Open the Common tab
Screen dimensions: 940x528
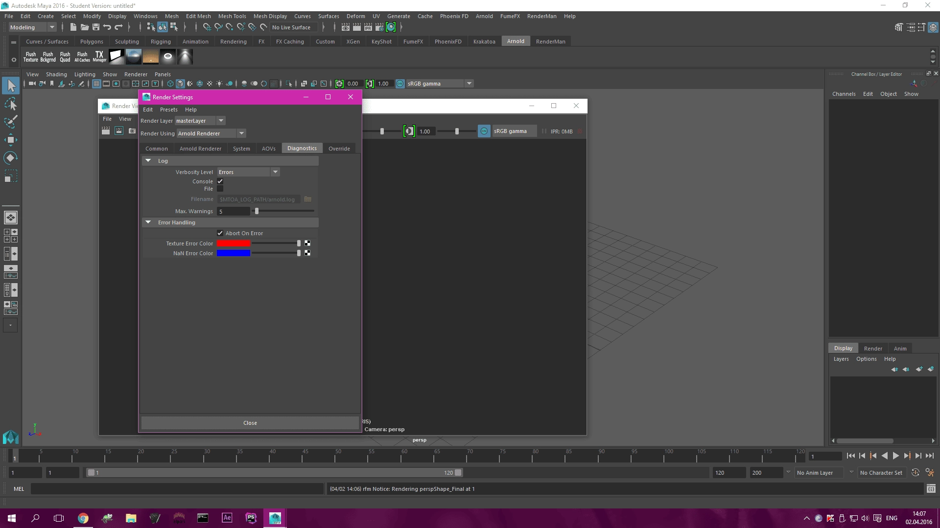[x=156, y=149]
